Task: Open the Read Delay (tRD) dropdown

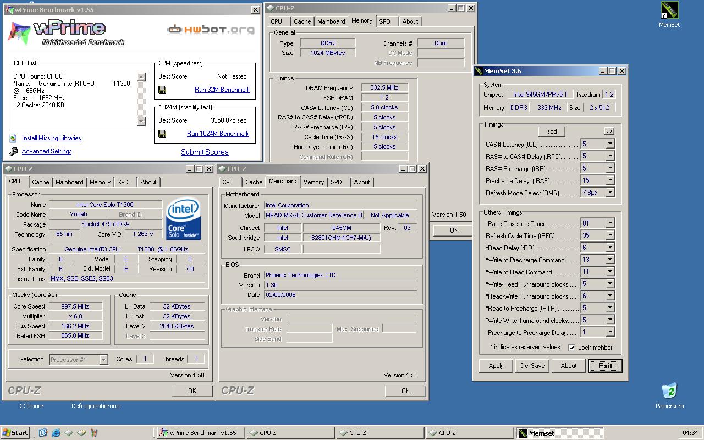Action: point(609,248)
